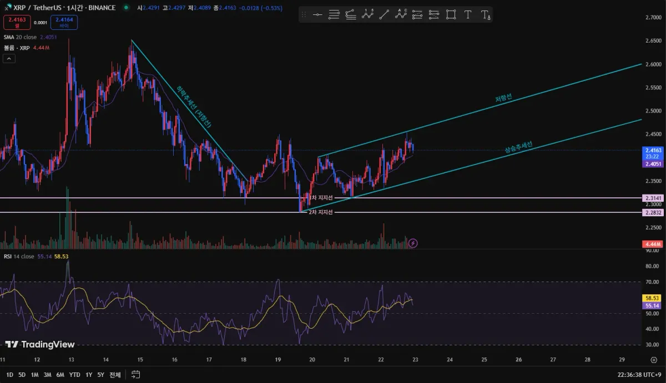Switch to the 3M time range
This screenshot has width=666, height=383.
tap(47, 375)
